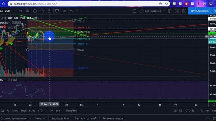Image resolution: width=216 pixels, height=121 pixels.
Task: Select the Все time range
Action: (x=58, y=111)
